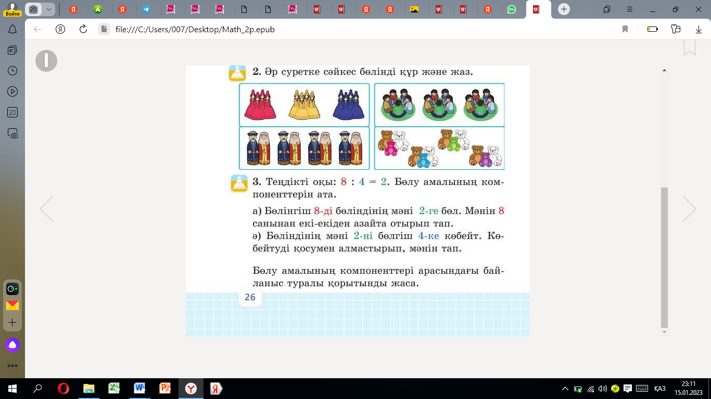Screen dimensions: 711x399
Task: Open browsing history clock in the sidebar
Action: click(x=12, y=71)
